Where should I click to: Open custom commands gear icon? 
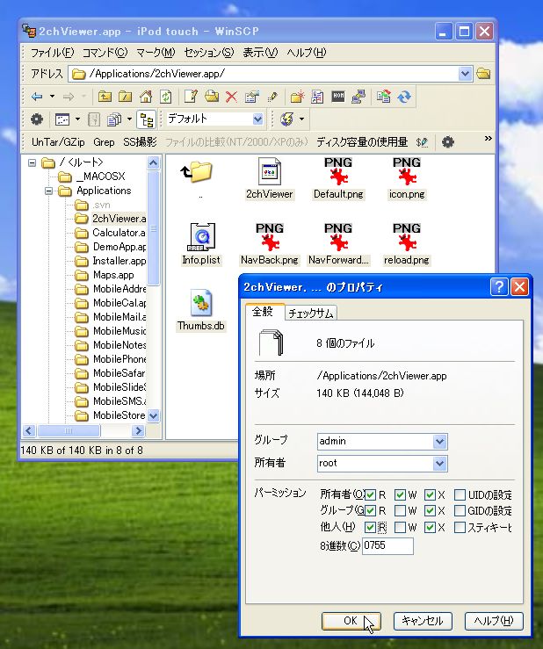point(448,142)
